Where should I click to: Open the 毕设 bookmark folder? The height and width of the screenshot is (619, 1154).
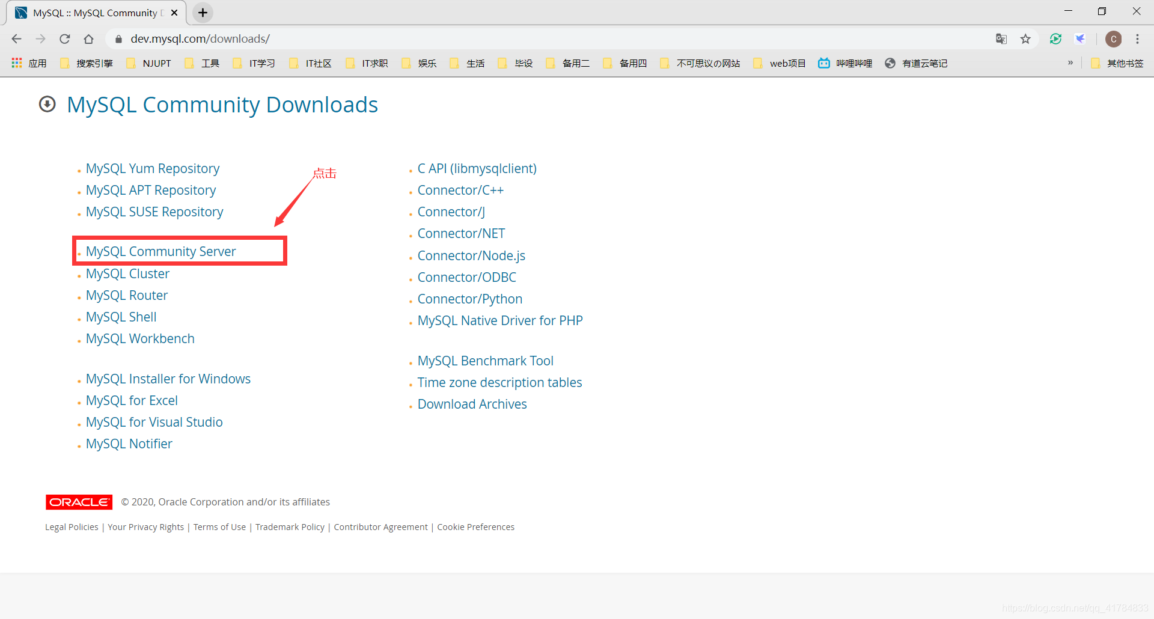pos(515,63)
